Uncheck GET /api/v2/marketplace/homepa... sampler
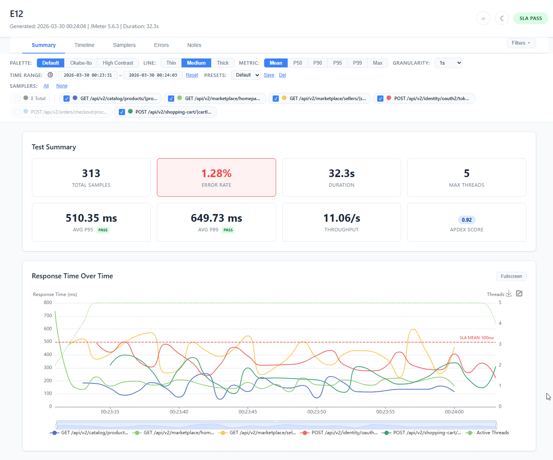This screenshot has height=460, width=553. (171, 99)
